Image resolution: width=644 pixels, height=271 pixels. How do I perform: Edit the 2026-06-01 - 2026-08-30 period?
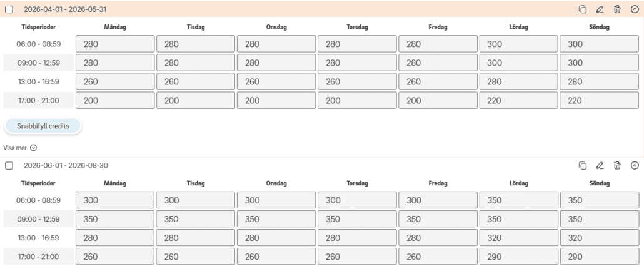point(600,165)
